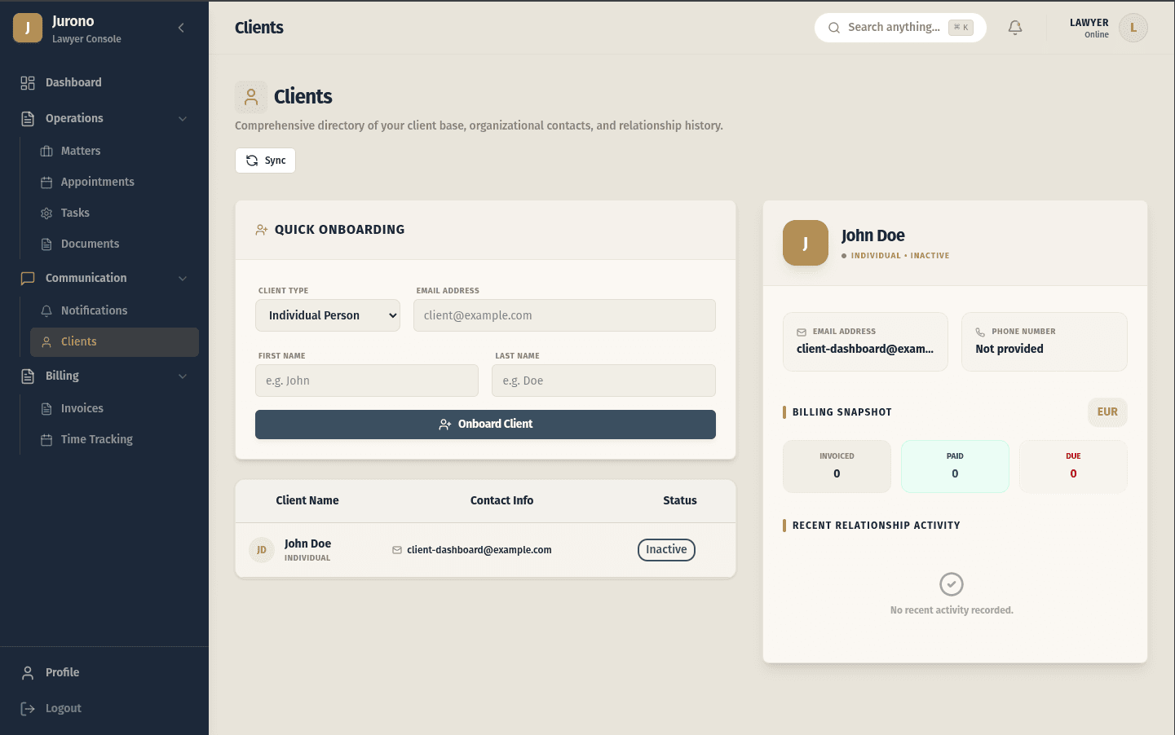Collapse the sidebar with the chevron arrow
The width and height of the screenshot is (1175, 735).
point(181,28)
